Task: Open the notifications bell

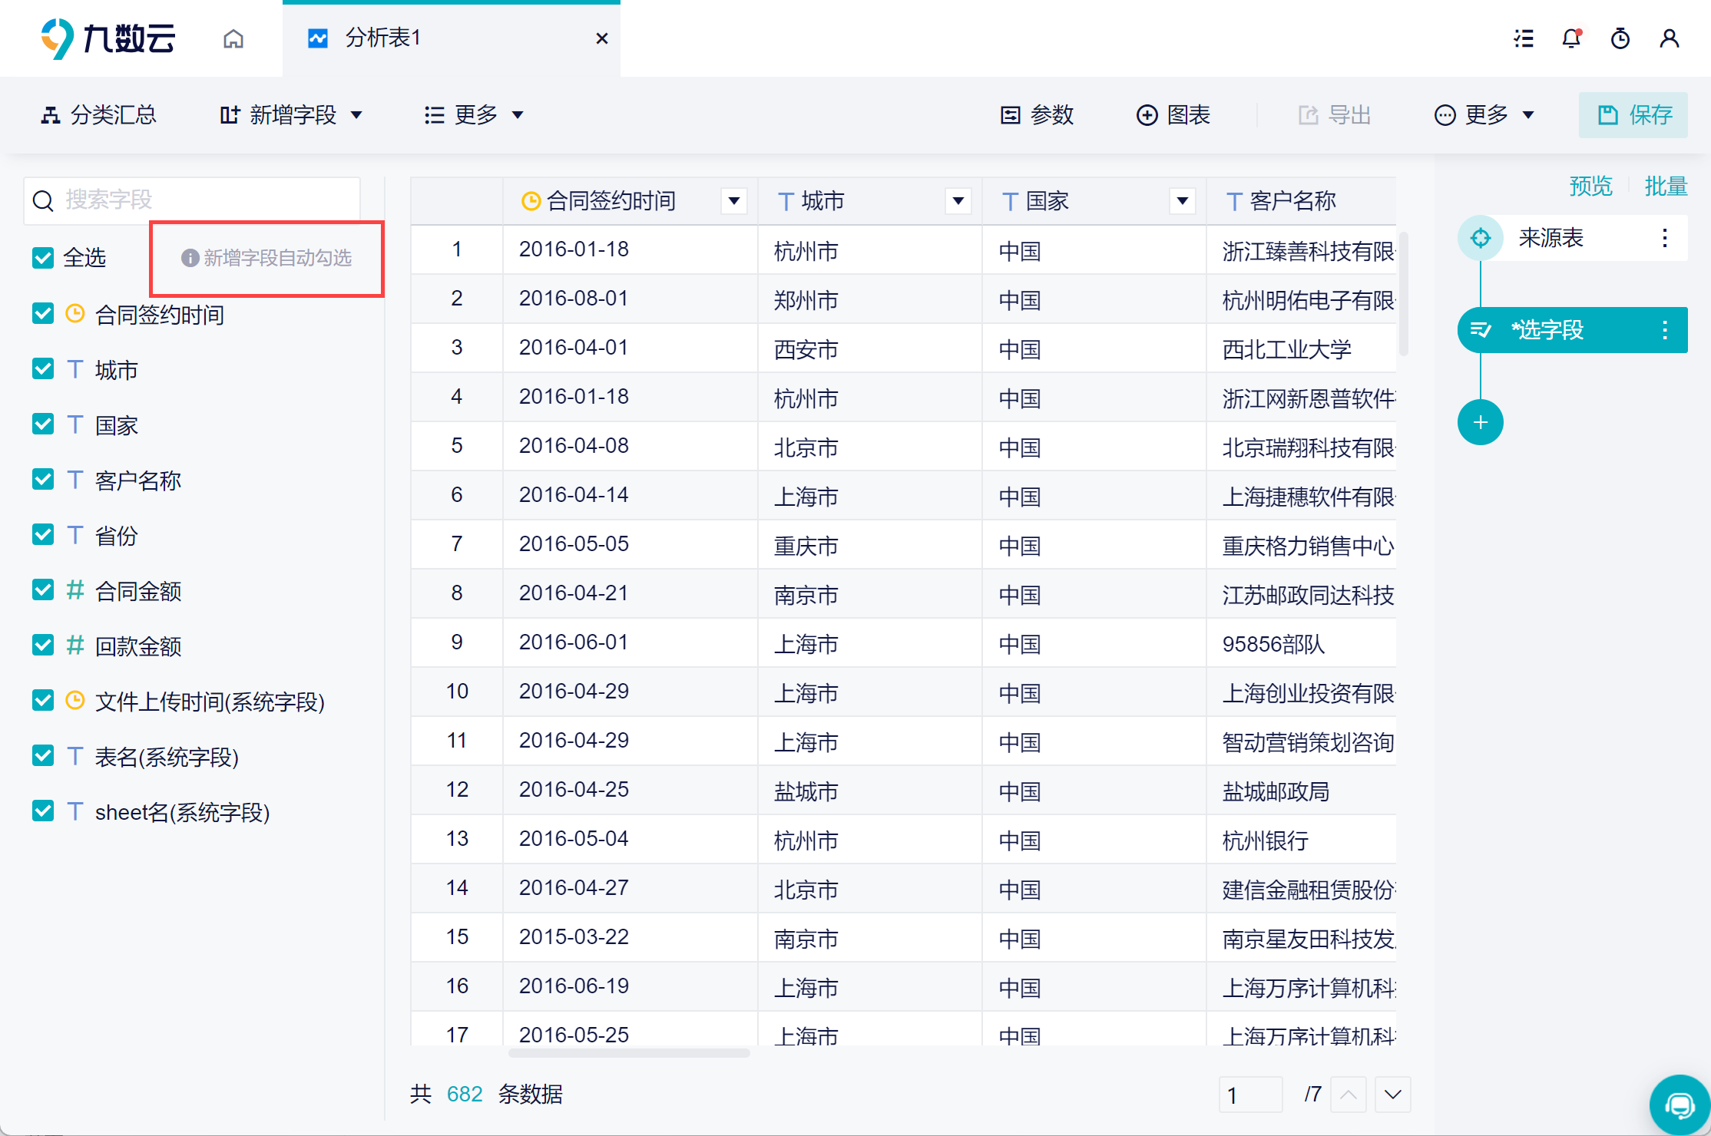Action: tap(1571, 38)
